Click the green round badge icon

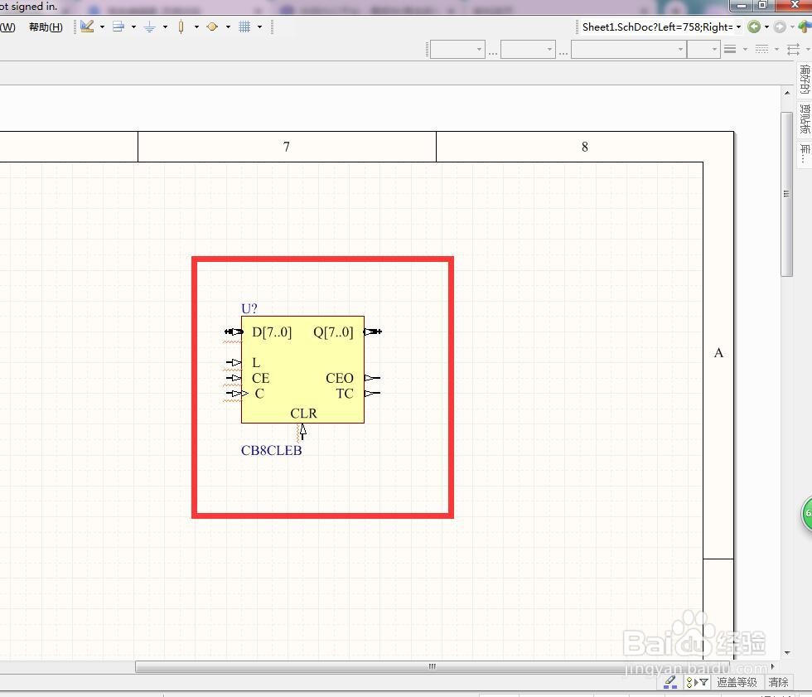(x=807, y=514)
